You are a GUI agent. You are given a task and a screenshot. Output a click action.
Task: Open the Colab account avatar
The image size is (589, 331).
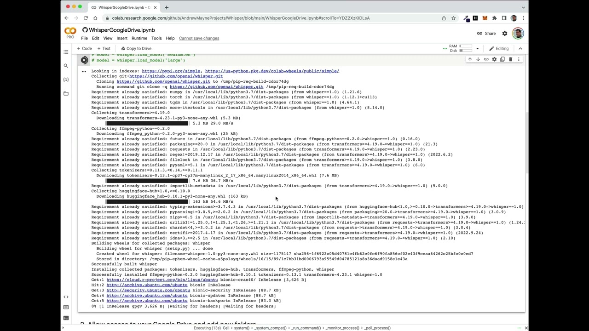coord(518,34)
